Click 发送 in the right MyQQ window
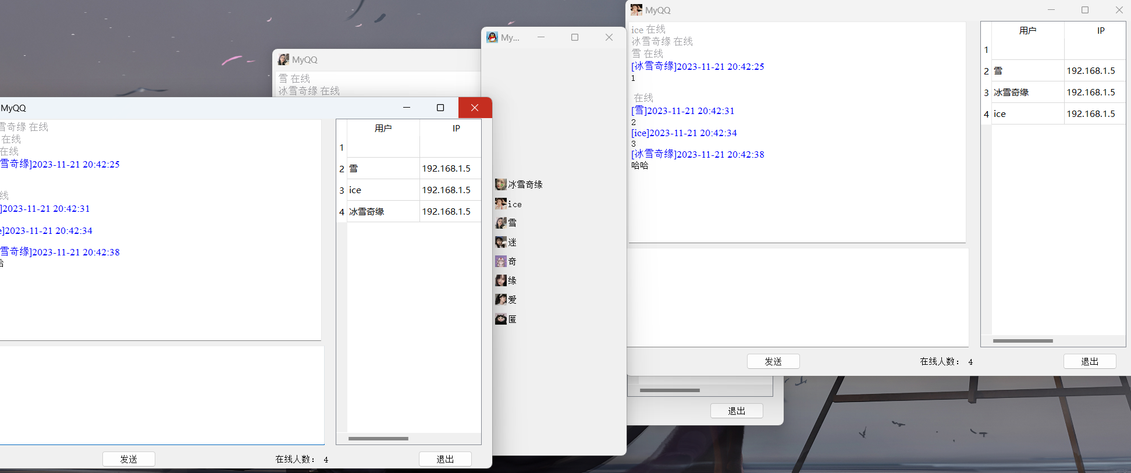Viewport: 1131px width, 473px height. pos(773,361)
